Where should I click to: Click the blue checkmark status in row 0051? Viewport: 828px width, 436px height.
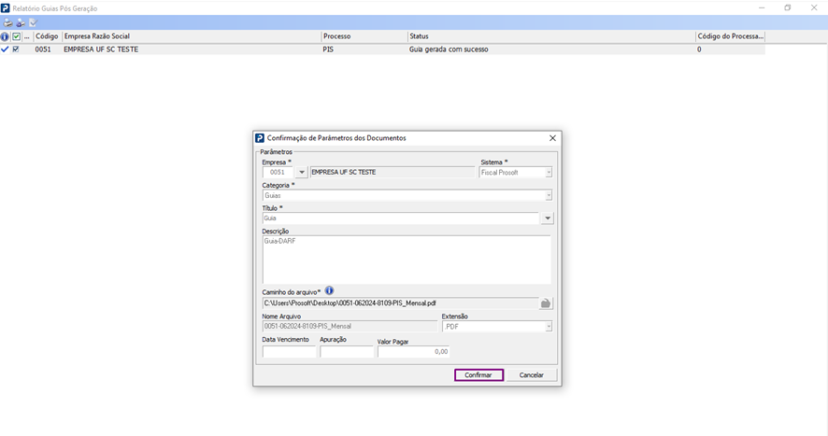point(5,49)
